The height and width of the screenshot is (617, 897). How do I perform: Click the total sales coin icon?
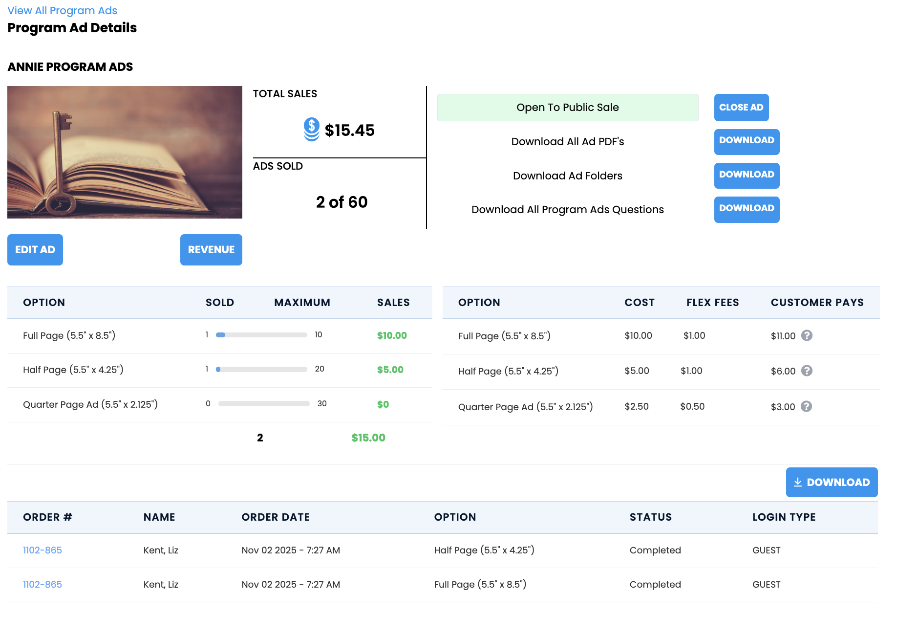(x=311, y=130)
